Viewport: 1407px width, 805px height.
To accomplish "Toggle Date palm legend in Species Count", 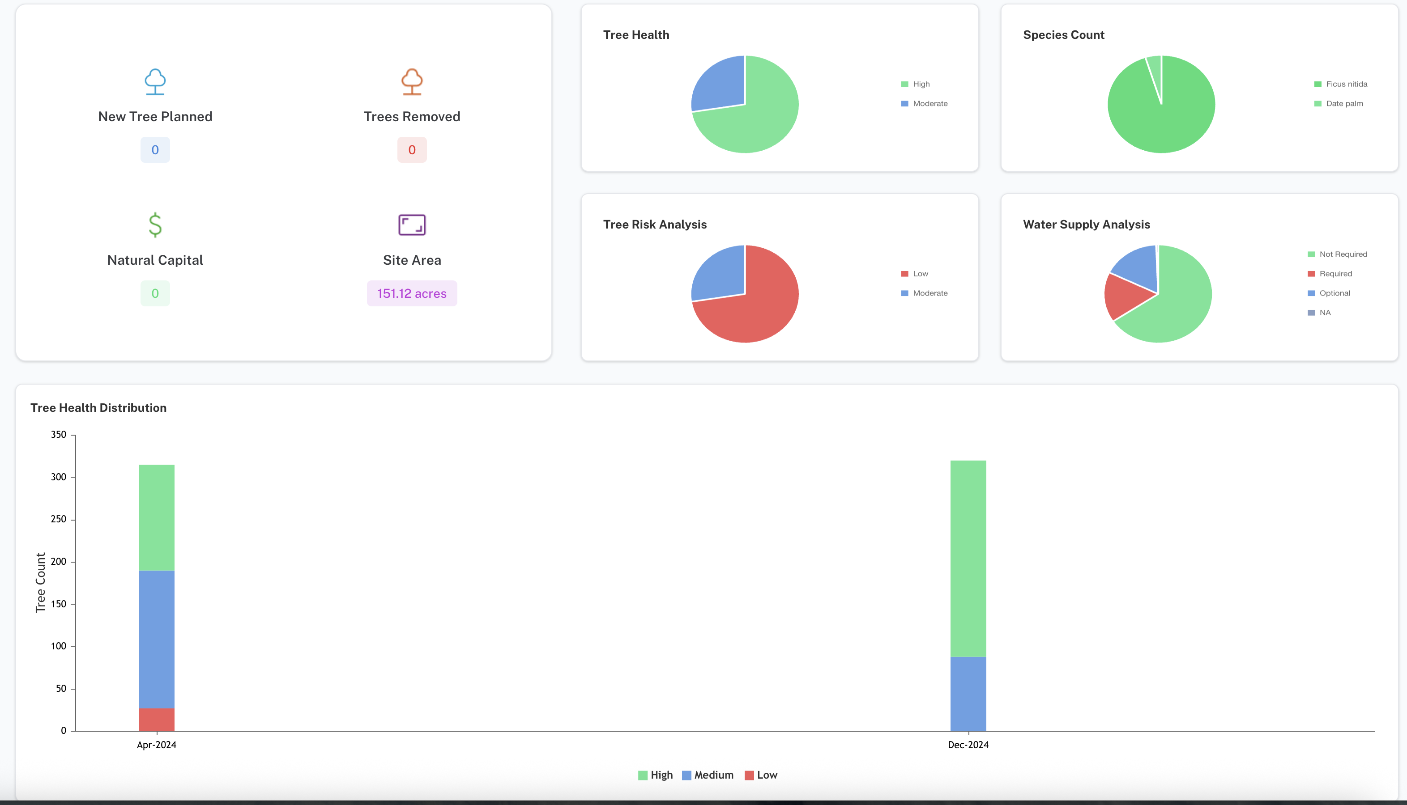I will (x=1343, y=103).
